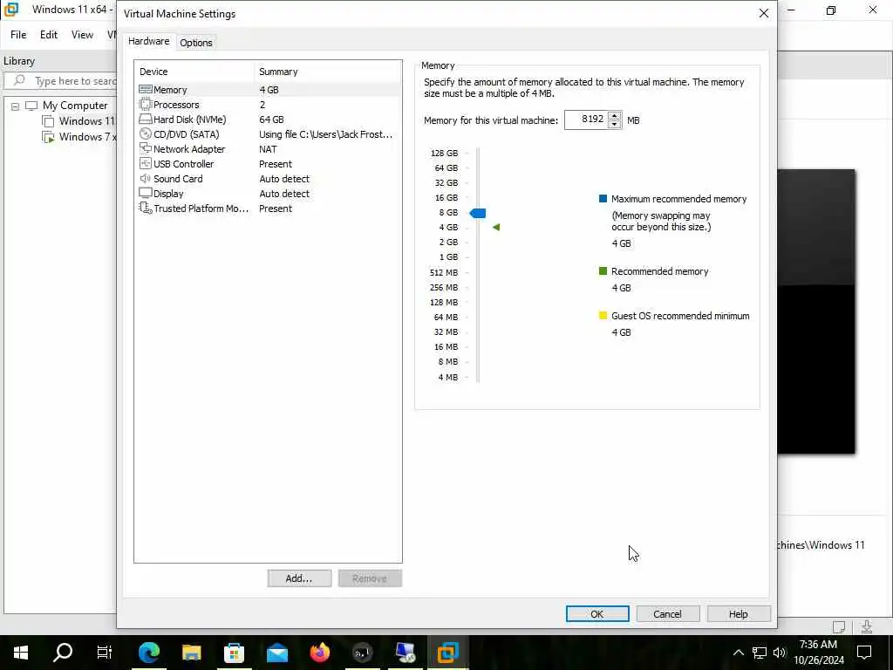893x670 pixels.
Task: Switch to the Options tab
Action: pyautogui.click(x=196, y=43)
